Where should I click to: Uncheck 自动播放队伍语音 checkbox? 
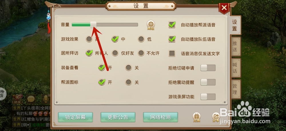click(172, 39)
